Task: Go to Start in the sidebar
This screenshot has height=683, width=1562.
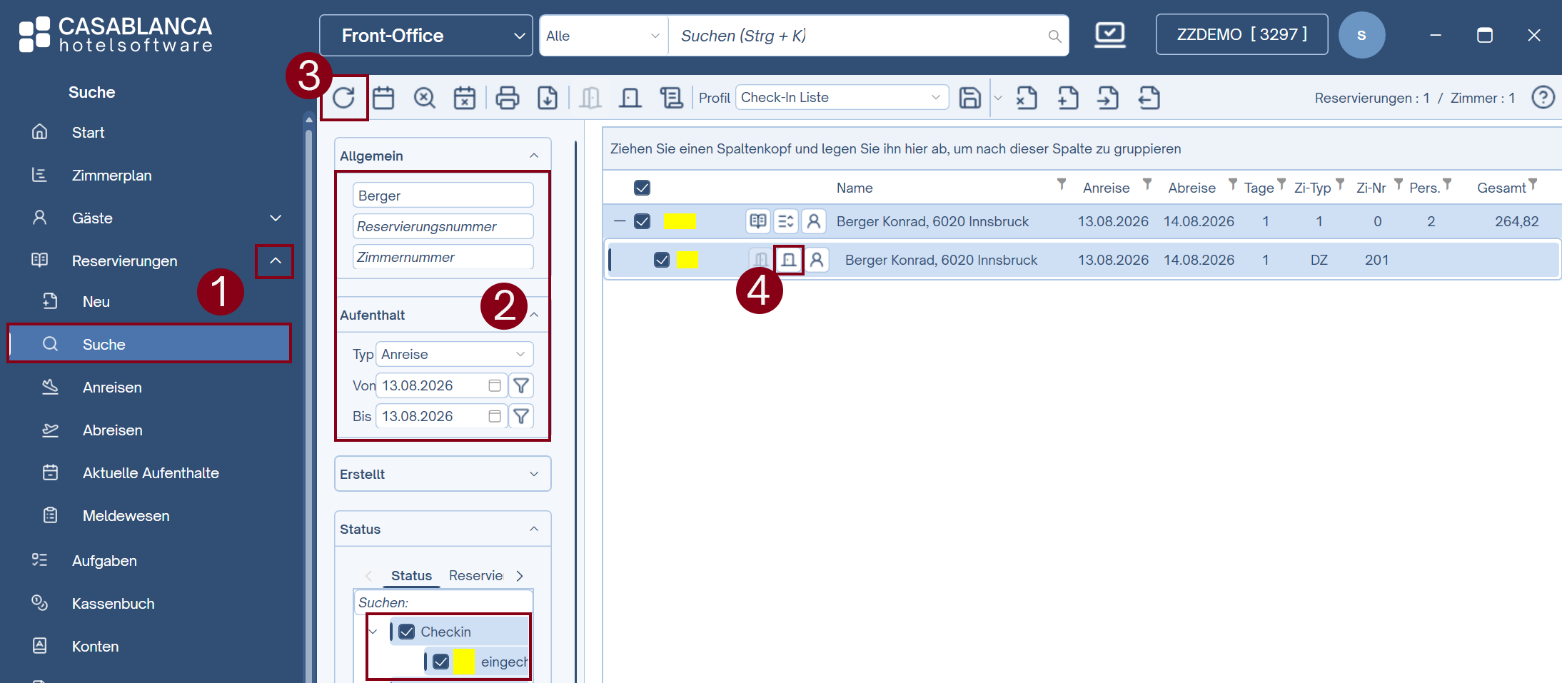Action: click(88, 133)
